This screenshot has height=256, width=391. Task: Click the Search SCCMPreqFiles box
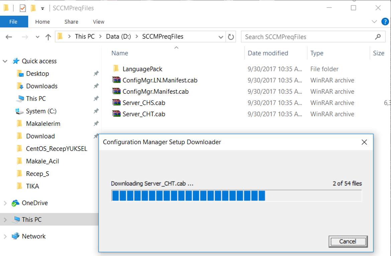313,37
